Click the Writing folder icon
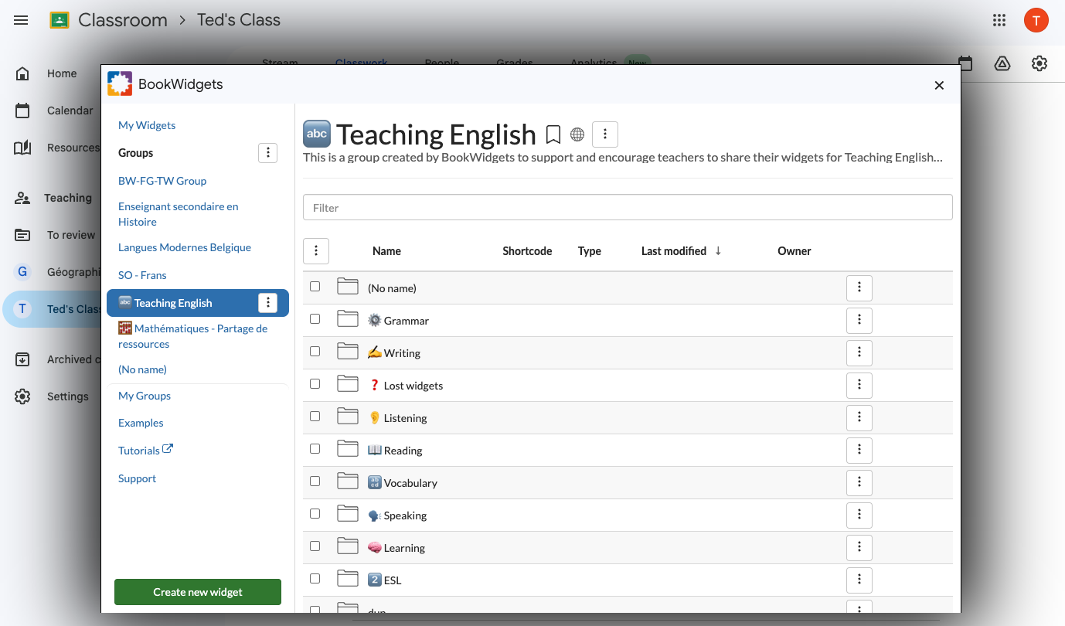The width and height of the screenshot is (1065, 626). 348,352
